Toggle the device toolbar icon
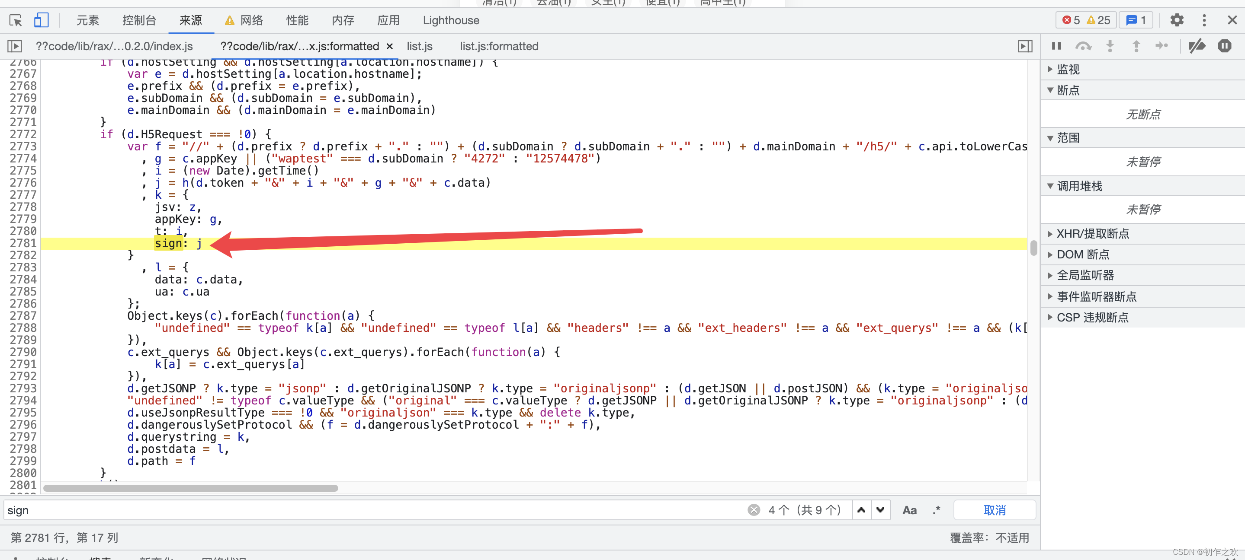1245x560 pixels. click(x=41, y=20)
